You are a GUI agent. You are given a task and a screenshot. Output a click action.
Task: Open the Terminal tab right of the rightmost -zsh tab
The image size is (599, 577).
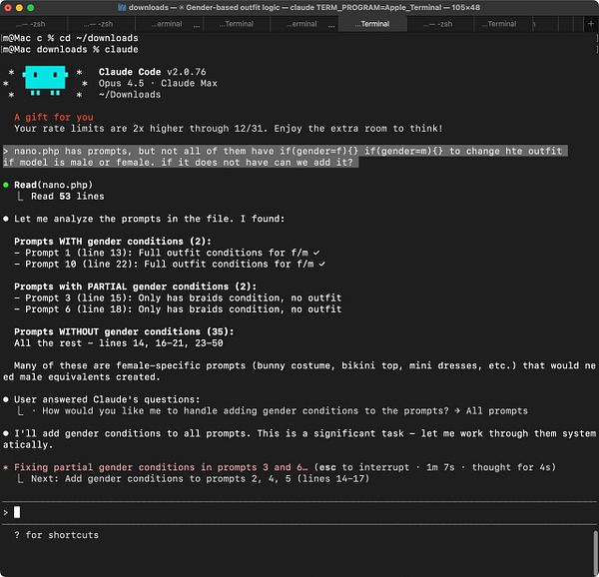[x=503, y=24]
